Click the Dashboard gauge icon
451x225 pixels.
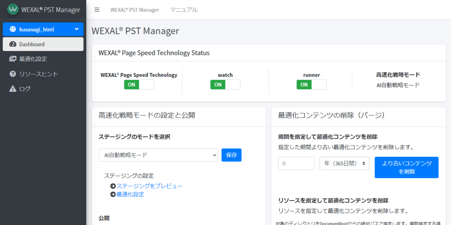[13, 44]
